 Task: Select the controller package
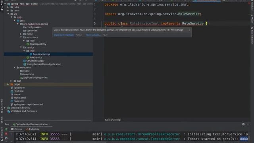click(x=32, y=31)
